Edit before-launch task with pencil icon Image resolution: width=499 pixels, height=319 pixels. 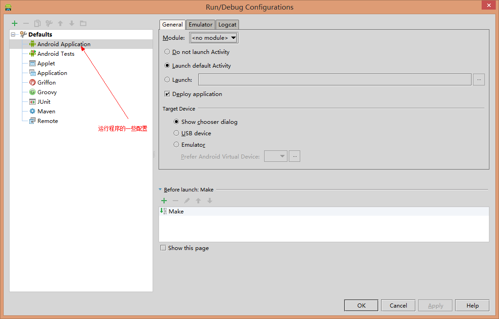click(187, 201)
